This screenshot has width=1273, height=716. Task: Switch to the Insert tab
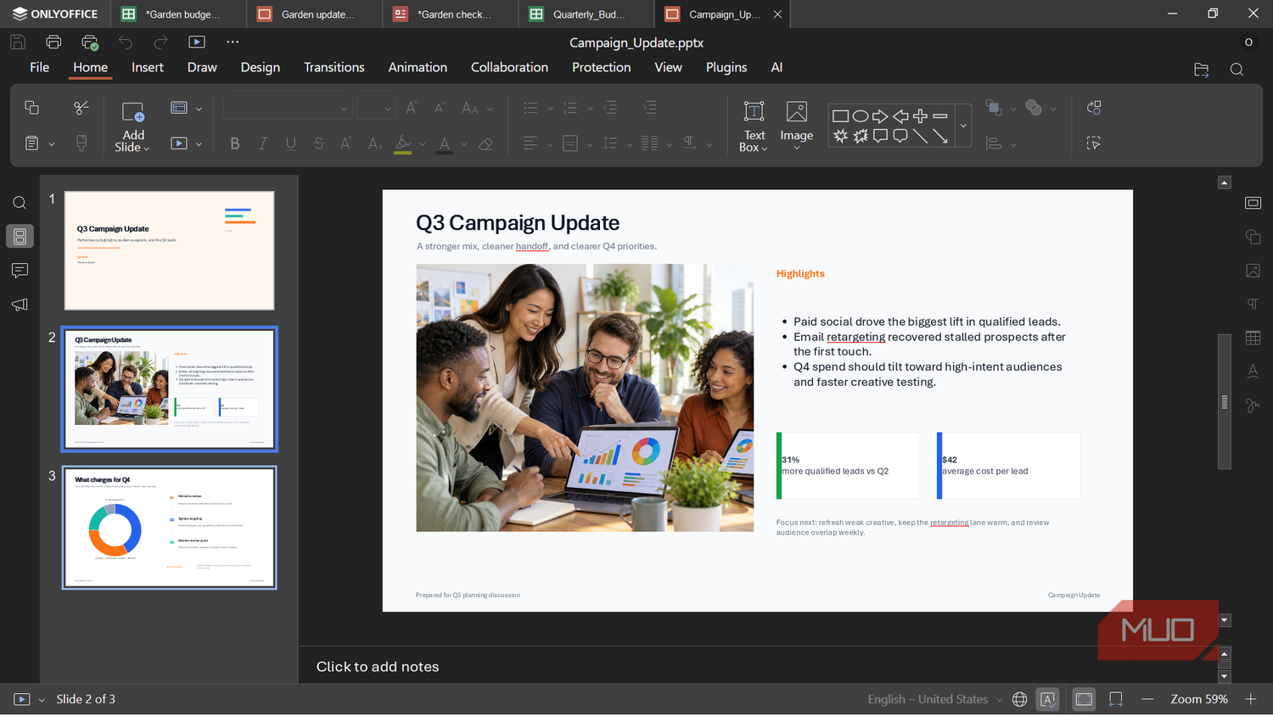(148, 67)
